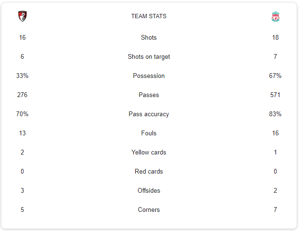300x231 pixels.
Task: Click the Possession stat label
Action: point(149,76)
